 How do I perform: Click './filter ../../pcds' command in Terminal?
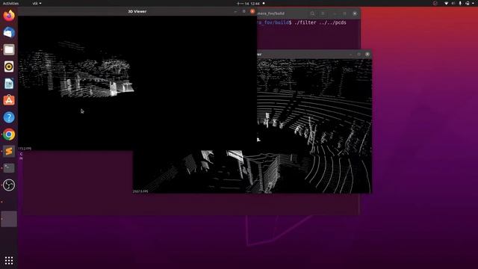click(x=320, y=22)
